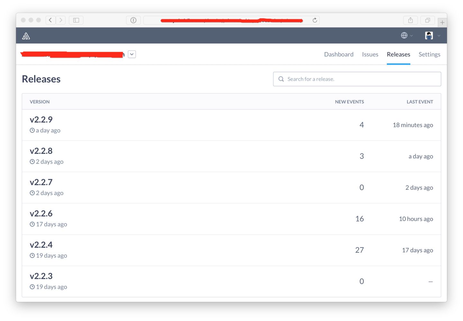
Task: Click the NEW EVENTS column header
Action: (350, 102)
